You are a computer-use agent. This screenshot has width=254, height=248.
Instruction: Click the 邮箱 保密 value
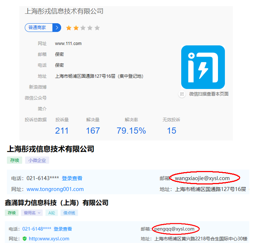pyautogui.click(x=59, y=54)
